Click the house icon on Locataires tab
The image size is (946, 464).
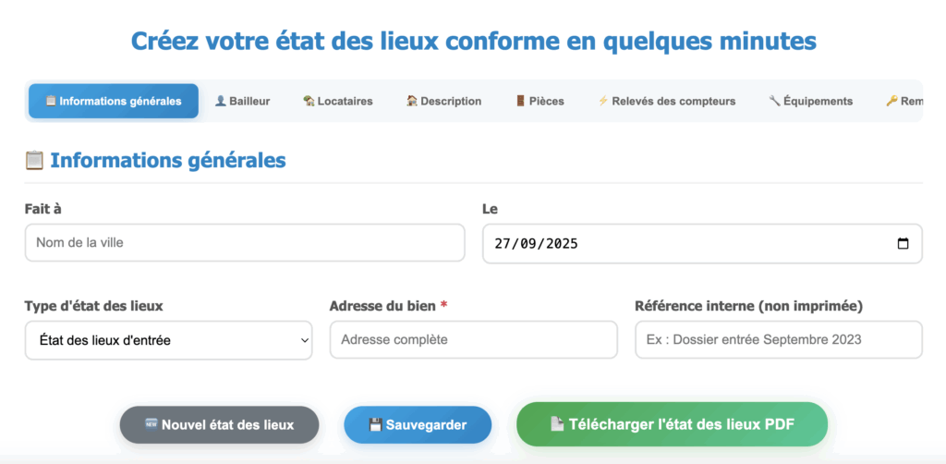309,101
